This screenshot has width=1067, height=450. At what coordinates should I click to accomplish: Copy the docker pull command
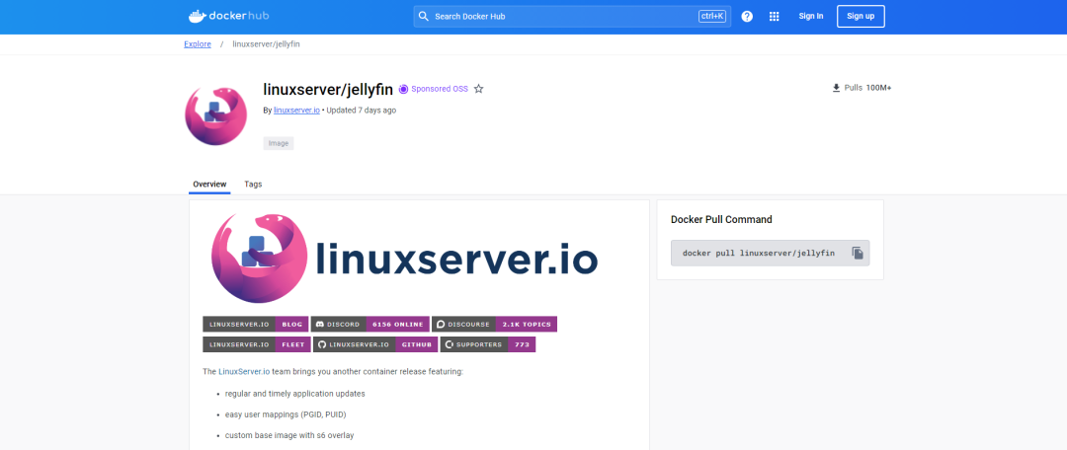[859, 253]
